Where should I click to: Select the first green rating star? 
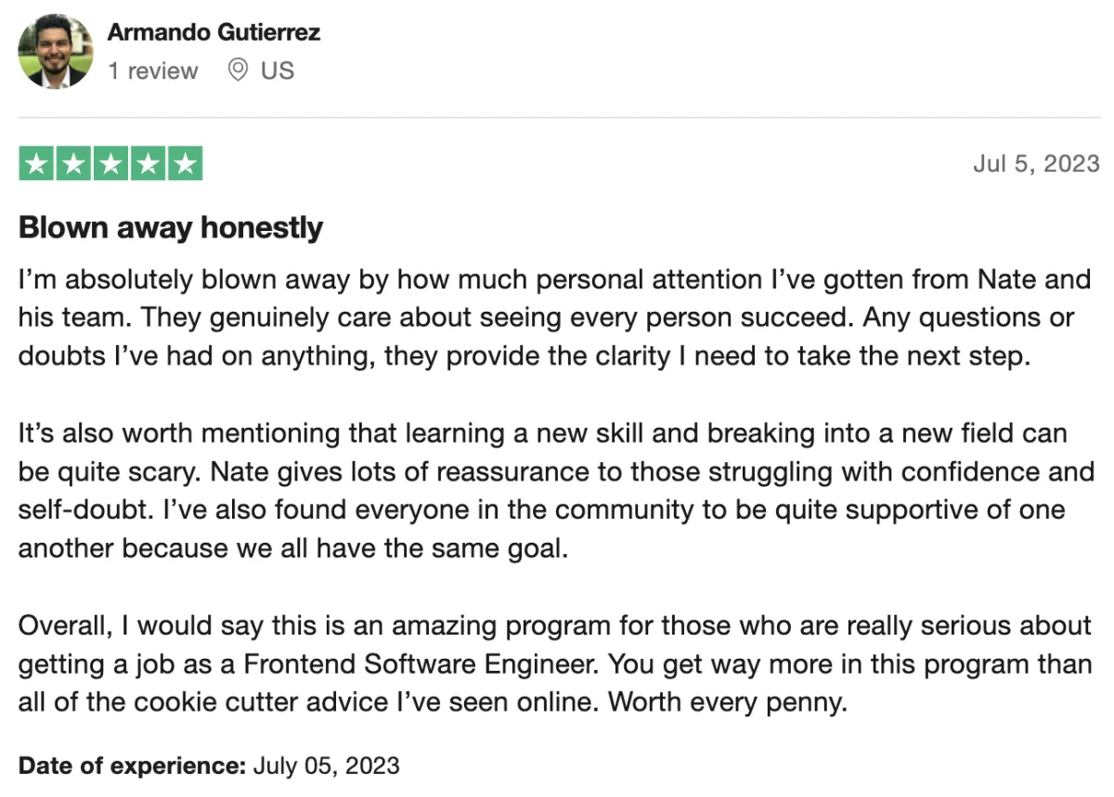click(36, 163)
